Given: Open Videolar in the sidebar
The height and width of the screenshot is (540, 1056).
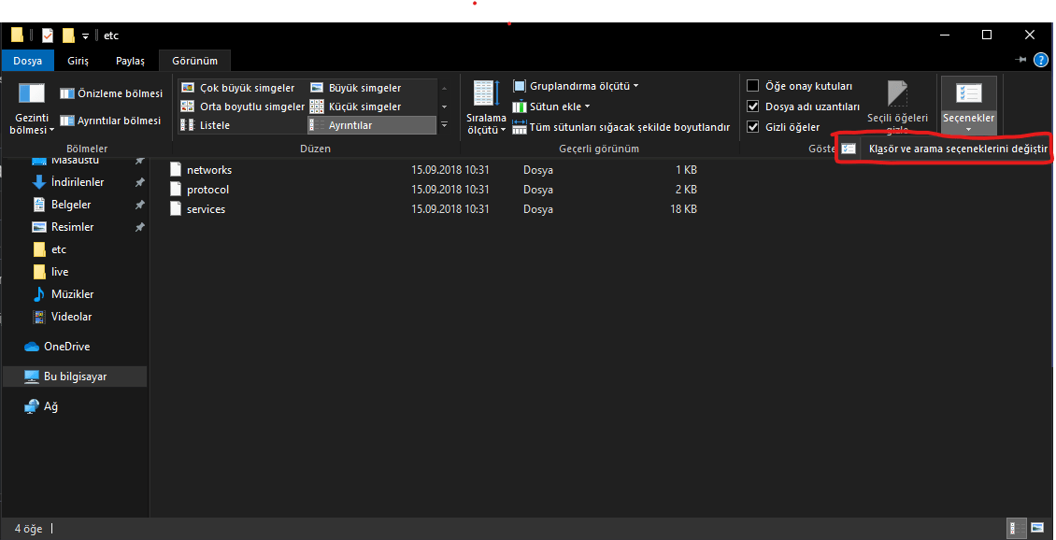Looking at the screenshot, I should (71, 317).
